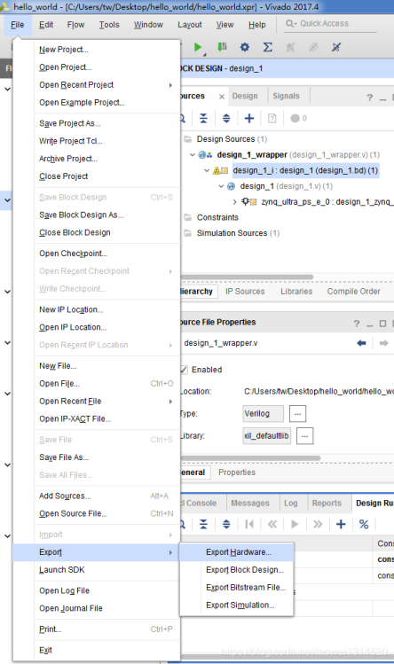This screenshot has height=664, width=394.
Task: Click the crossed-out pin icon in main toolbar
Action: pos(336,47)
